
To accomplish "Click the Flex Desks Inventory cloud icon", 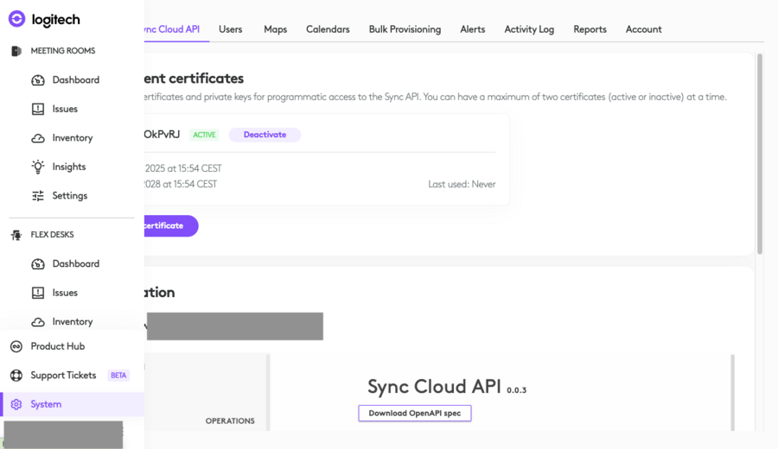I will pos(38,322).
